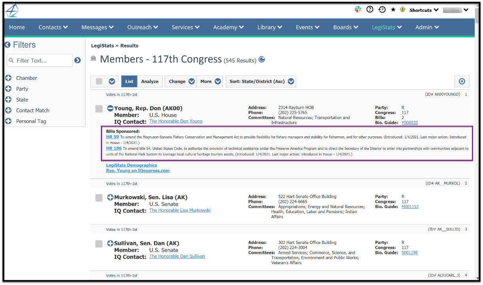The width and height of the screenshot is (483, 285).
Task: Open the More dropdown
Action: click(210, 81)
